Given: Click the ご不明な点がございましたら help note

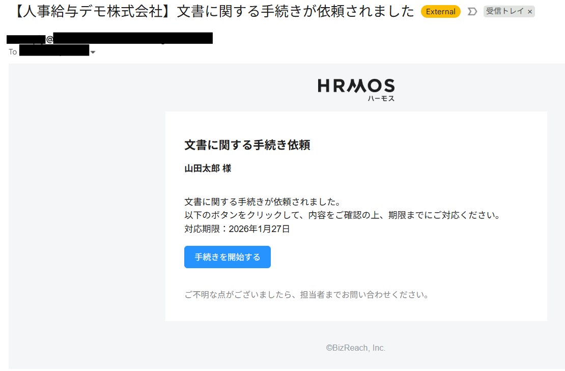Looking at the screenshot, I should pos(306,295).
